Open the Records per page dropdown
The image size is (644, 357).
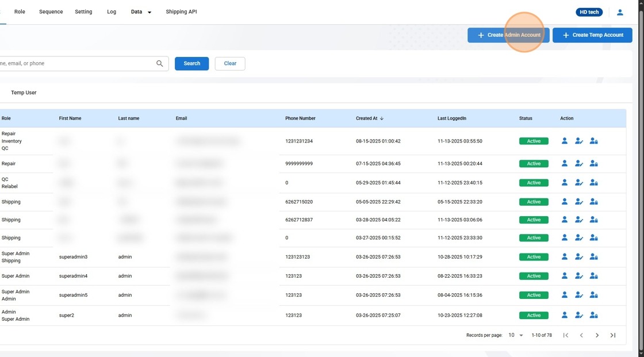pyautogui.click(x=515, y=335)
